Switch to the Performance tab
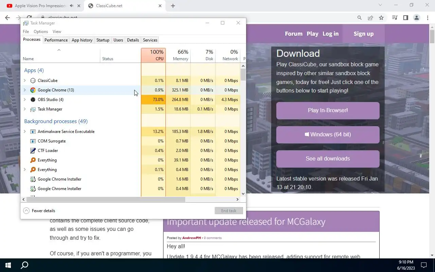The height and width of the screenshot is (272, 435). [56, 40]
